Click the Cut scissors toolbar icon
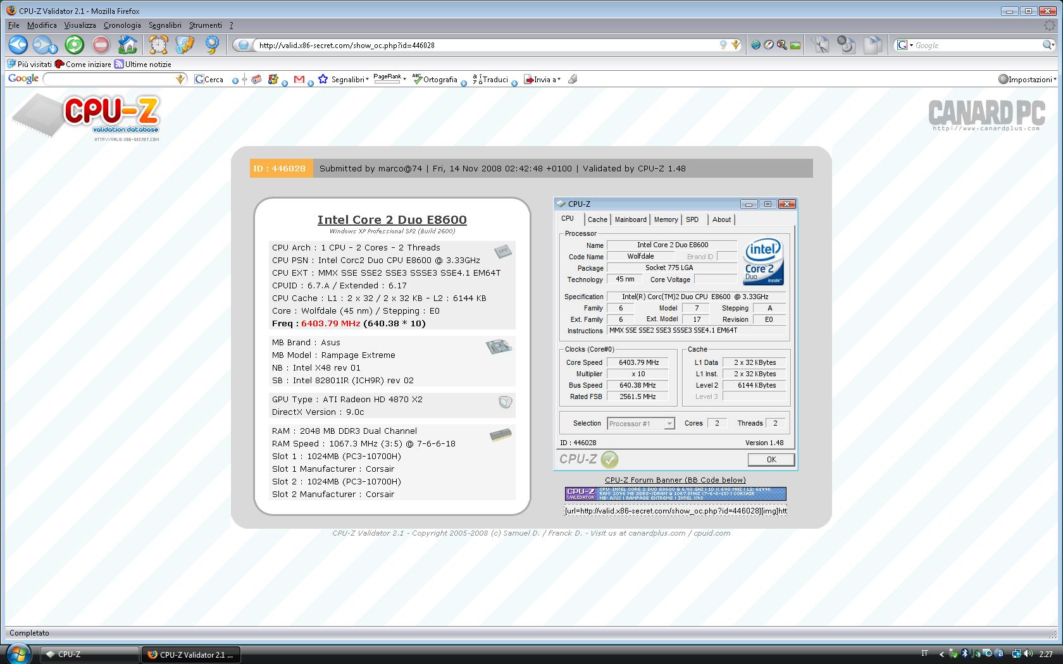Image resolution: width=1063 pixels, height=664 pixels. pos(821,45)
